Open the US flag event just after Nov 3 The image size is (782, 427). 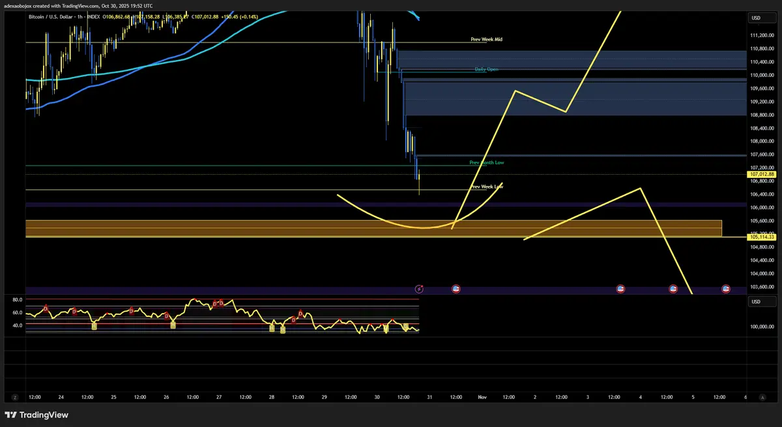[620, 288]
